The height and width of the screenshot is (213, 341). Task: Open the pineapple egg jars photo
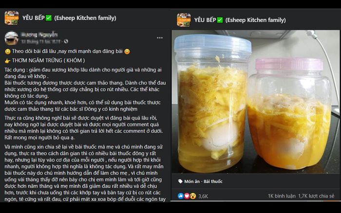(256, 102)
